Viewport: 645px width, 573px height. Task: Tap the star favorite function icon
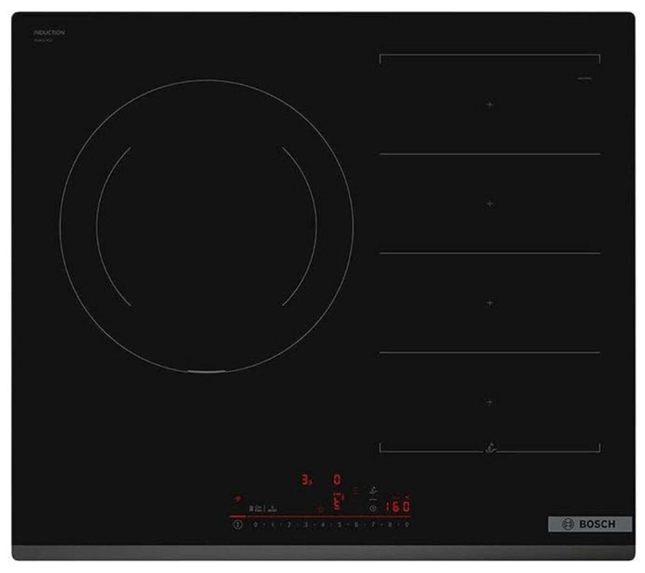coord(321,510)
